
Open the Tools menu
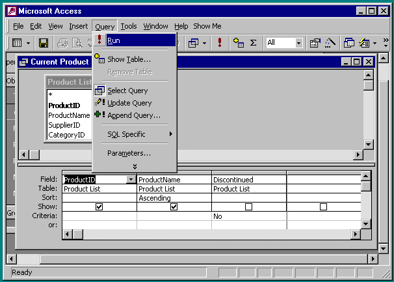click(x=129, y=26)
